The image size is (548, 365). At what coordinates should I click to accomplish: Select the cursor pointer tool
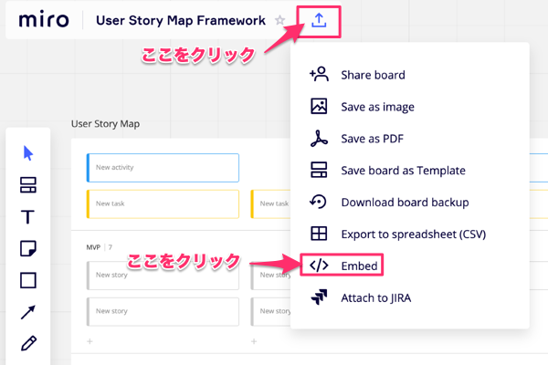[27, 153]
